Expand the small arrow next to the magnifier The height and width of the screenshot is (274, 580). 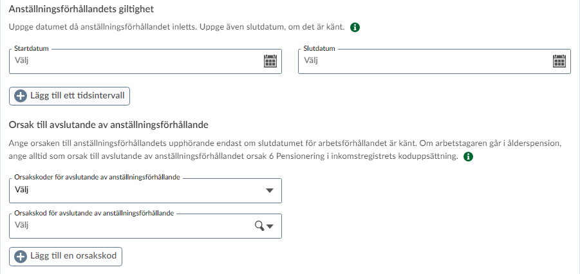[270, 226]
